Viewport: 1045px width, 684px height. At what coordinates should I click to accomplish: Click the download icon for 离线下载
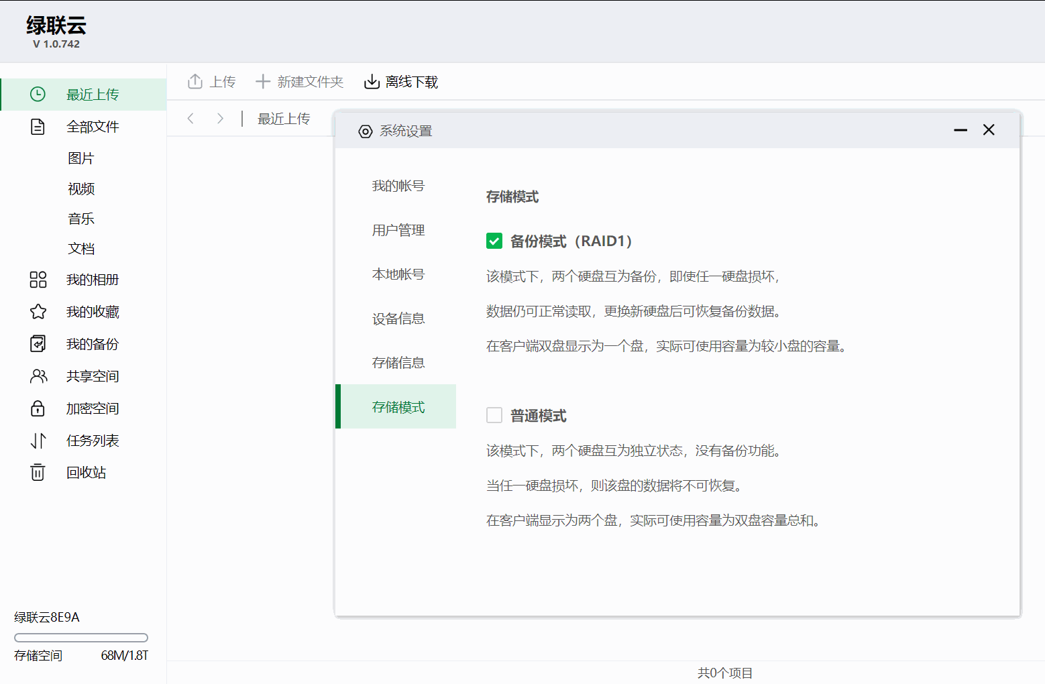click(x=372, y=82)
